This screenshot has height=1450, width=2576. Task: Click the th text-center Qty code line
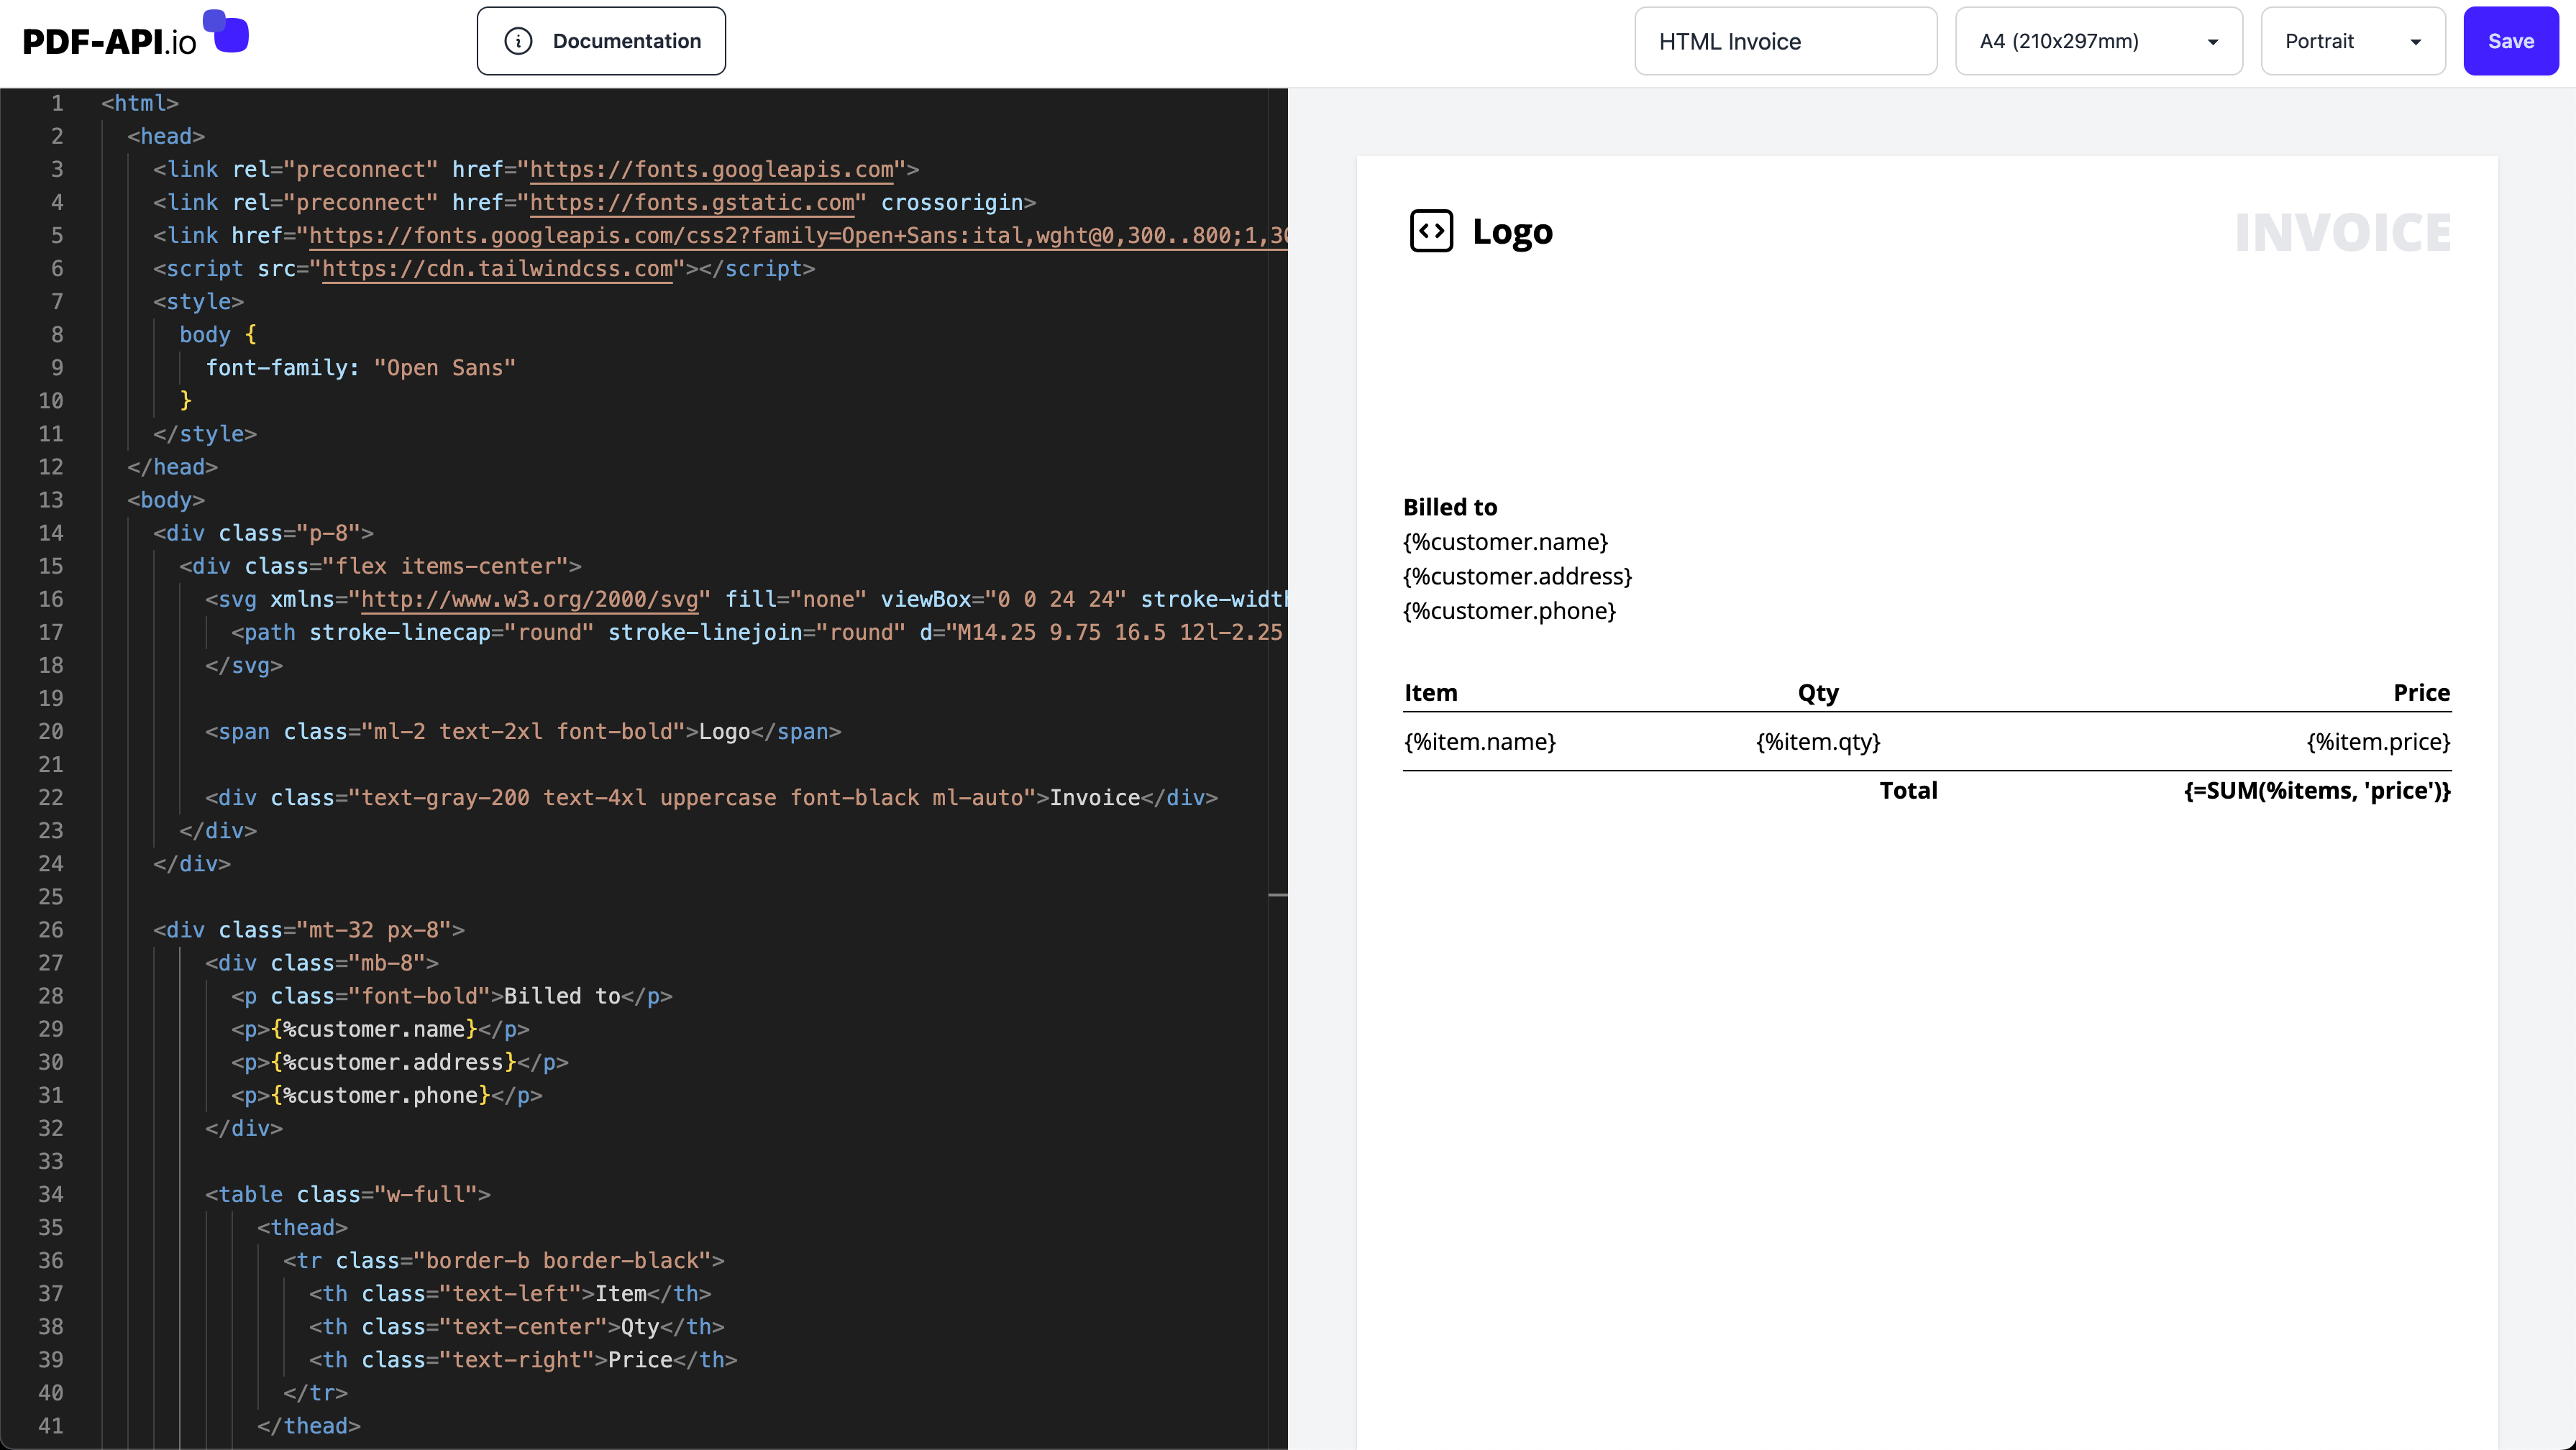(x=517, y=1327)
